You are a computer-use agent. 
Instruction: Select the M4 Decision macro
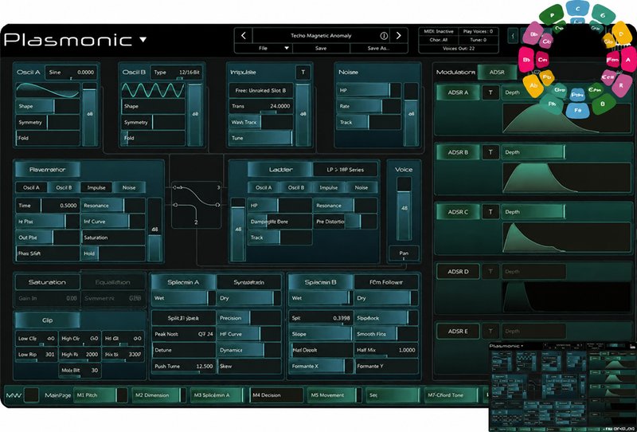276,395
